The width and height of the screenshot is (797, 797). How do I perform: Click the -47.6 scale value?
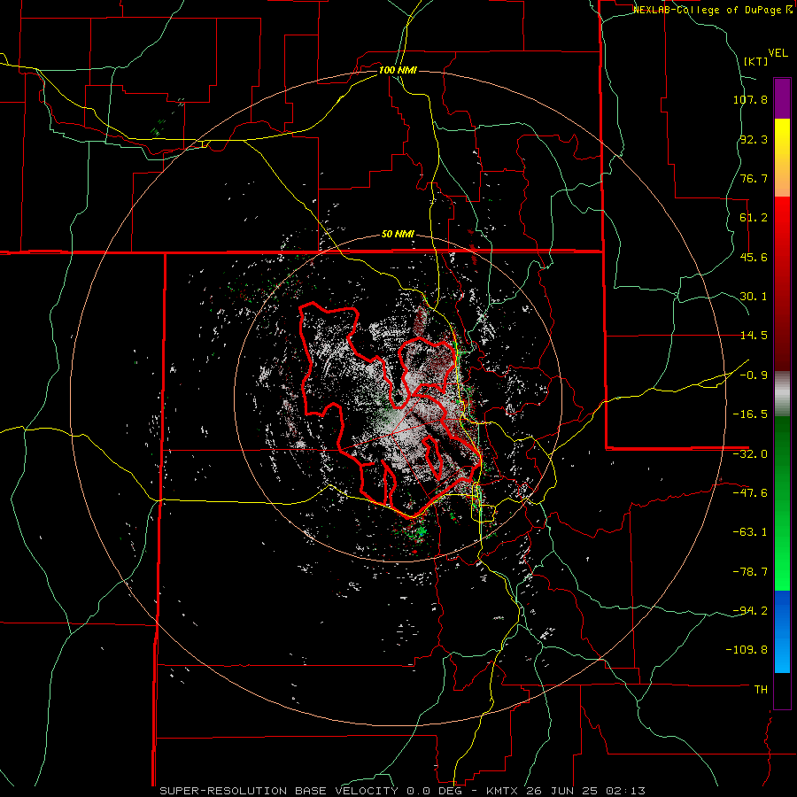pos(750,493)
